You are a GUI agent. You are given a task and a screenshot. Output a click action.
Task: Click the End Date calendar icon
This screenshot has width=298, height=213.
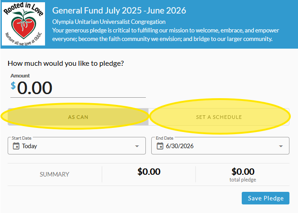point(160,146)
